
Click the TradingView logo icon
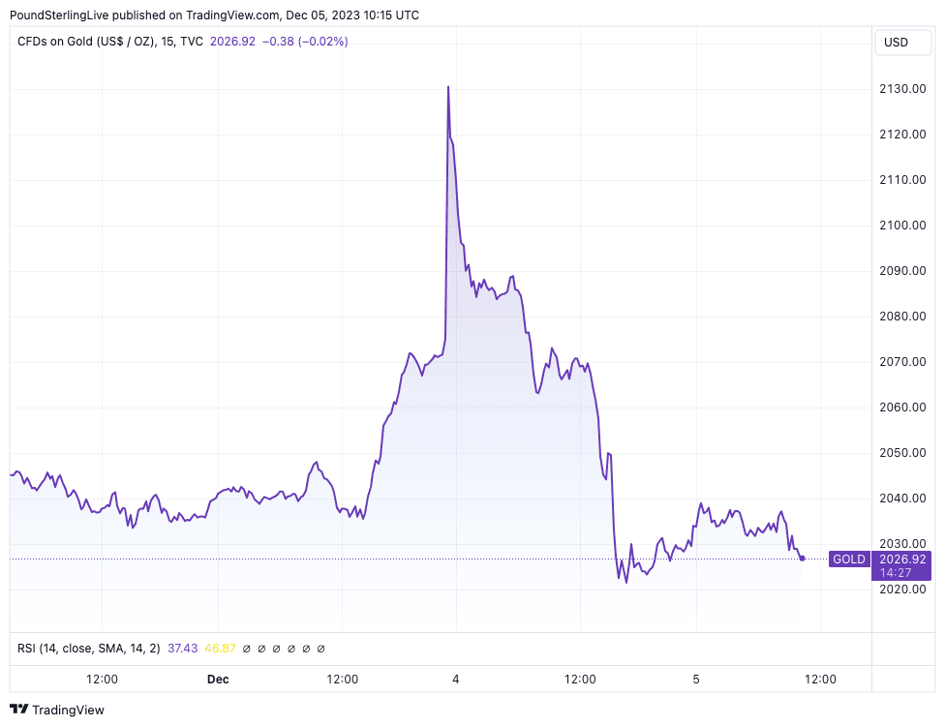coord(18,710)
